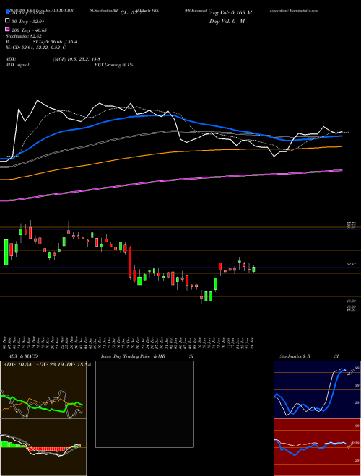Select the 'Stochastics: 82.32' readout
Image resolution: width=361 pixels, height=476 pixels.
point(24,36)
